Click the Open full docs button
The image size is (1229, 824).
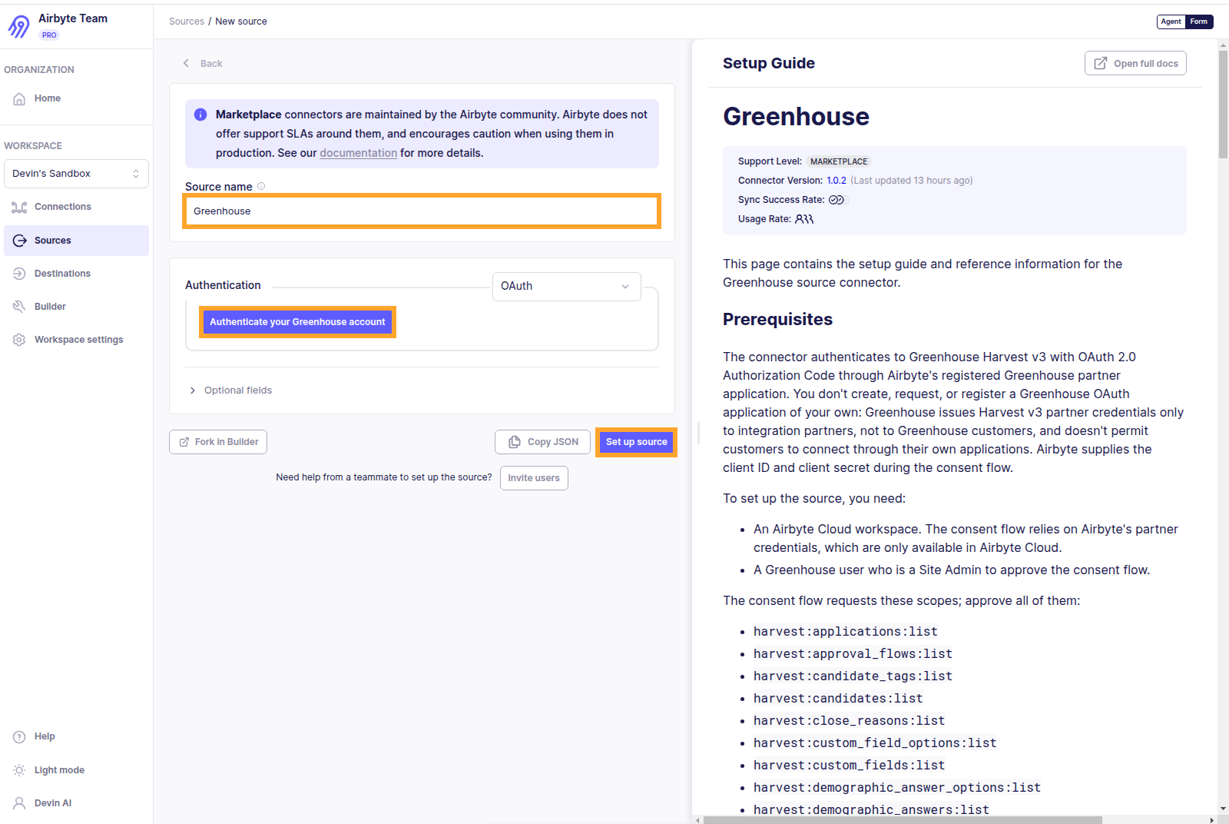point(1135,63)
